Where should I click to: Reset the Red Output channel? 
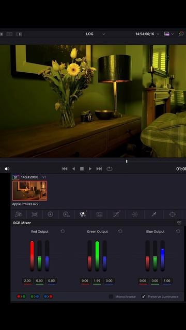[x=63, y=232]
